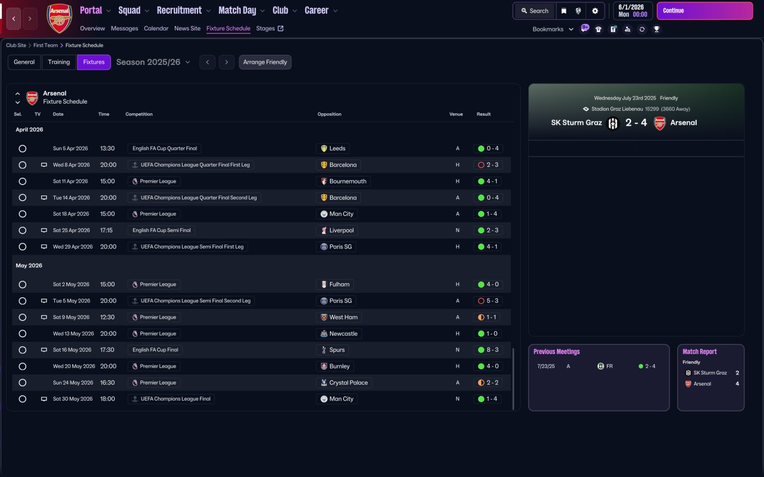This screenshot has width=764, height=477.
Task: Click the up/down chevrons beside Arsenal Fixture Schedule
Action: (17, 98)
